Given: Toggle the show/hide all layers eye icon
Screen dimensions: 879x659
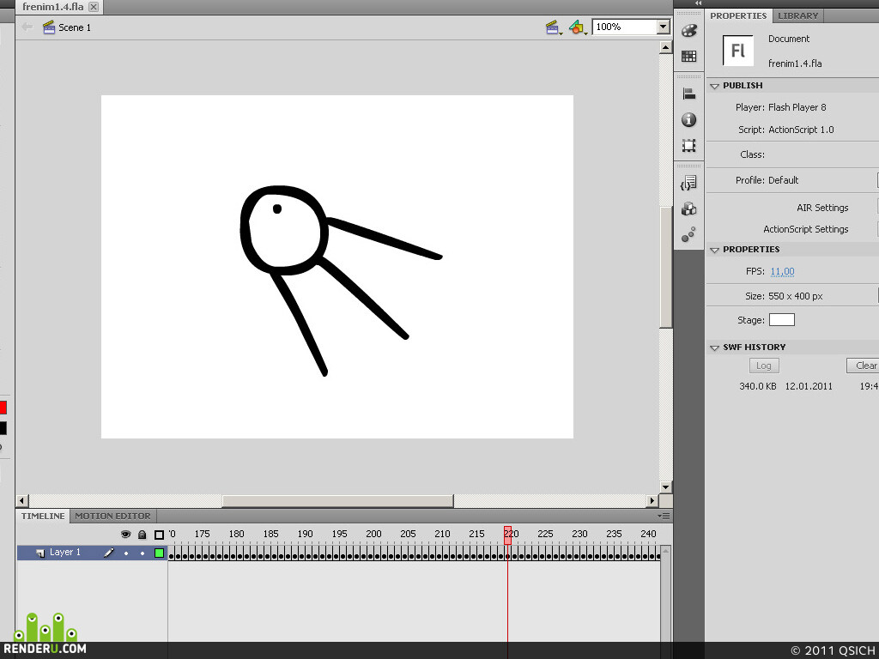Looking at the screenshot, I should click(125, 535).
